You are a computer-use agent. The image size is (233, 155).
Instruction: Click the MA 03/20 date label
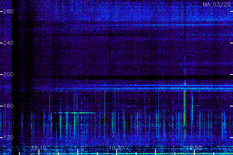click(x=217, y=4)
